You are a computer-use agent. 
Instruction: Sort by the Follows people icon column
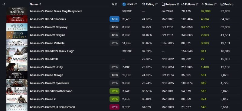click(x=190, y=4)
